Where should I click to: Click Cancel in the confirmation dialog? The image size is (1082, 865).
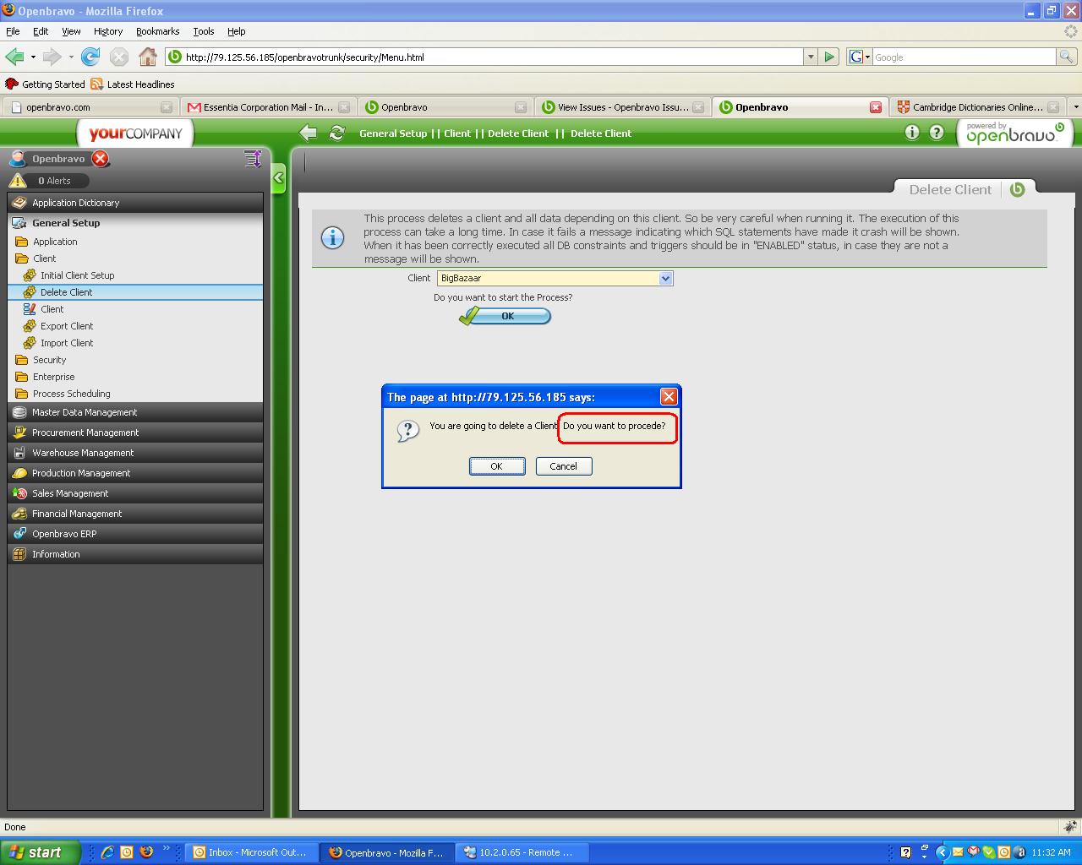click(x=564, y=466)
